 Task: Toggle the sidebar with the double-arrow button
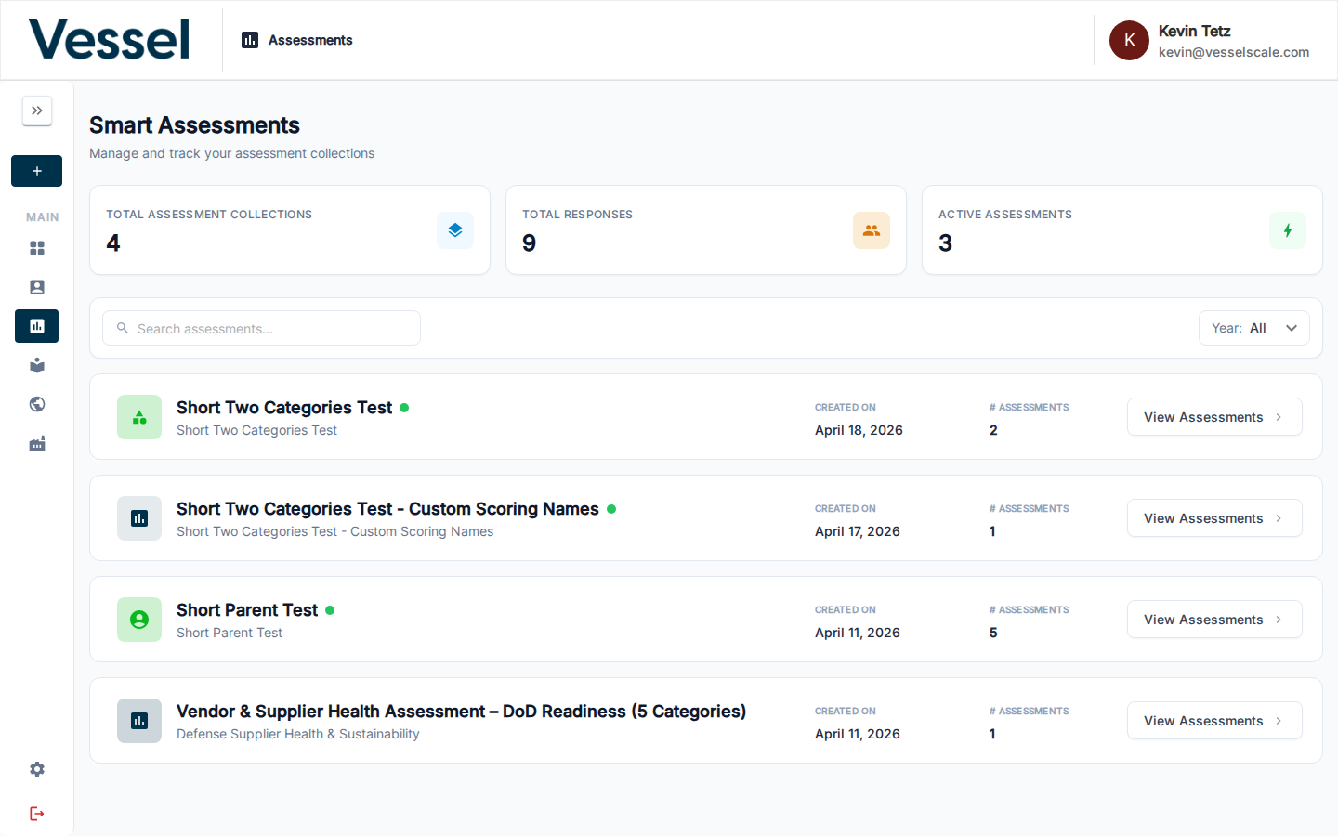tap(36, 111)
